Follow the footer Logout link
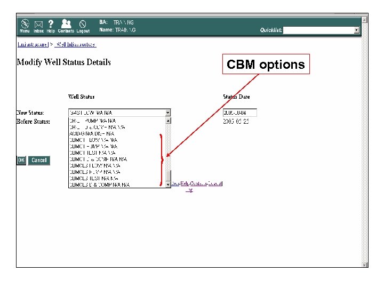Image resolution: width=384 pixels, height=288 pixels. pos(215,183)
